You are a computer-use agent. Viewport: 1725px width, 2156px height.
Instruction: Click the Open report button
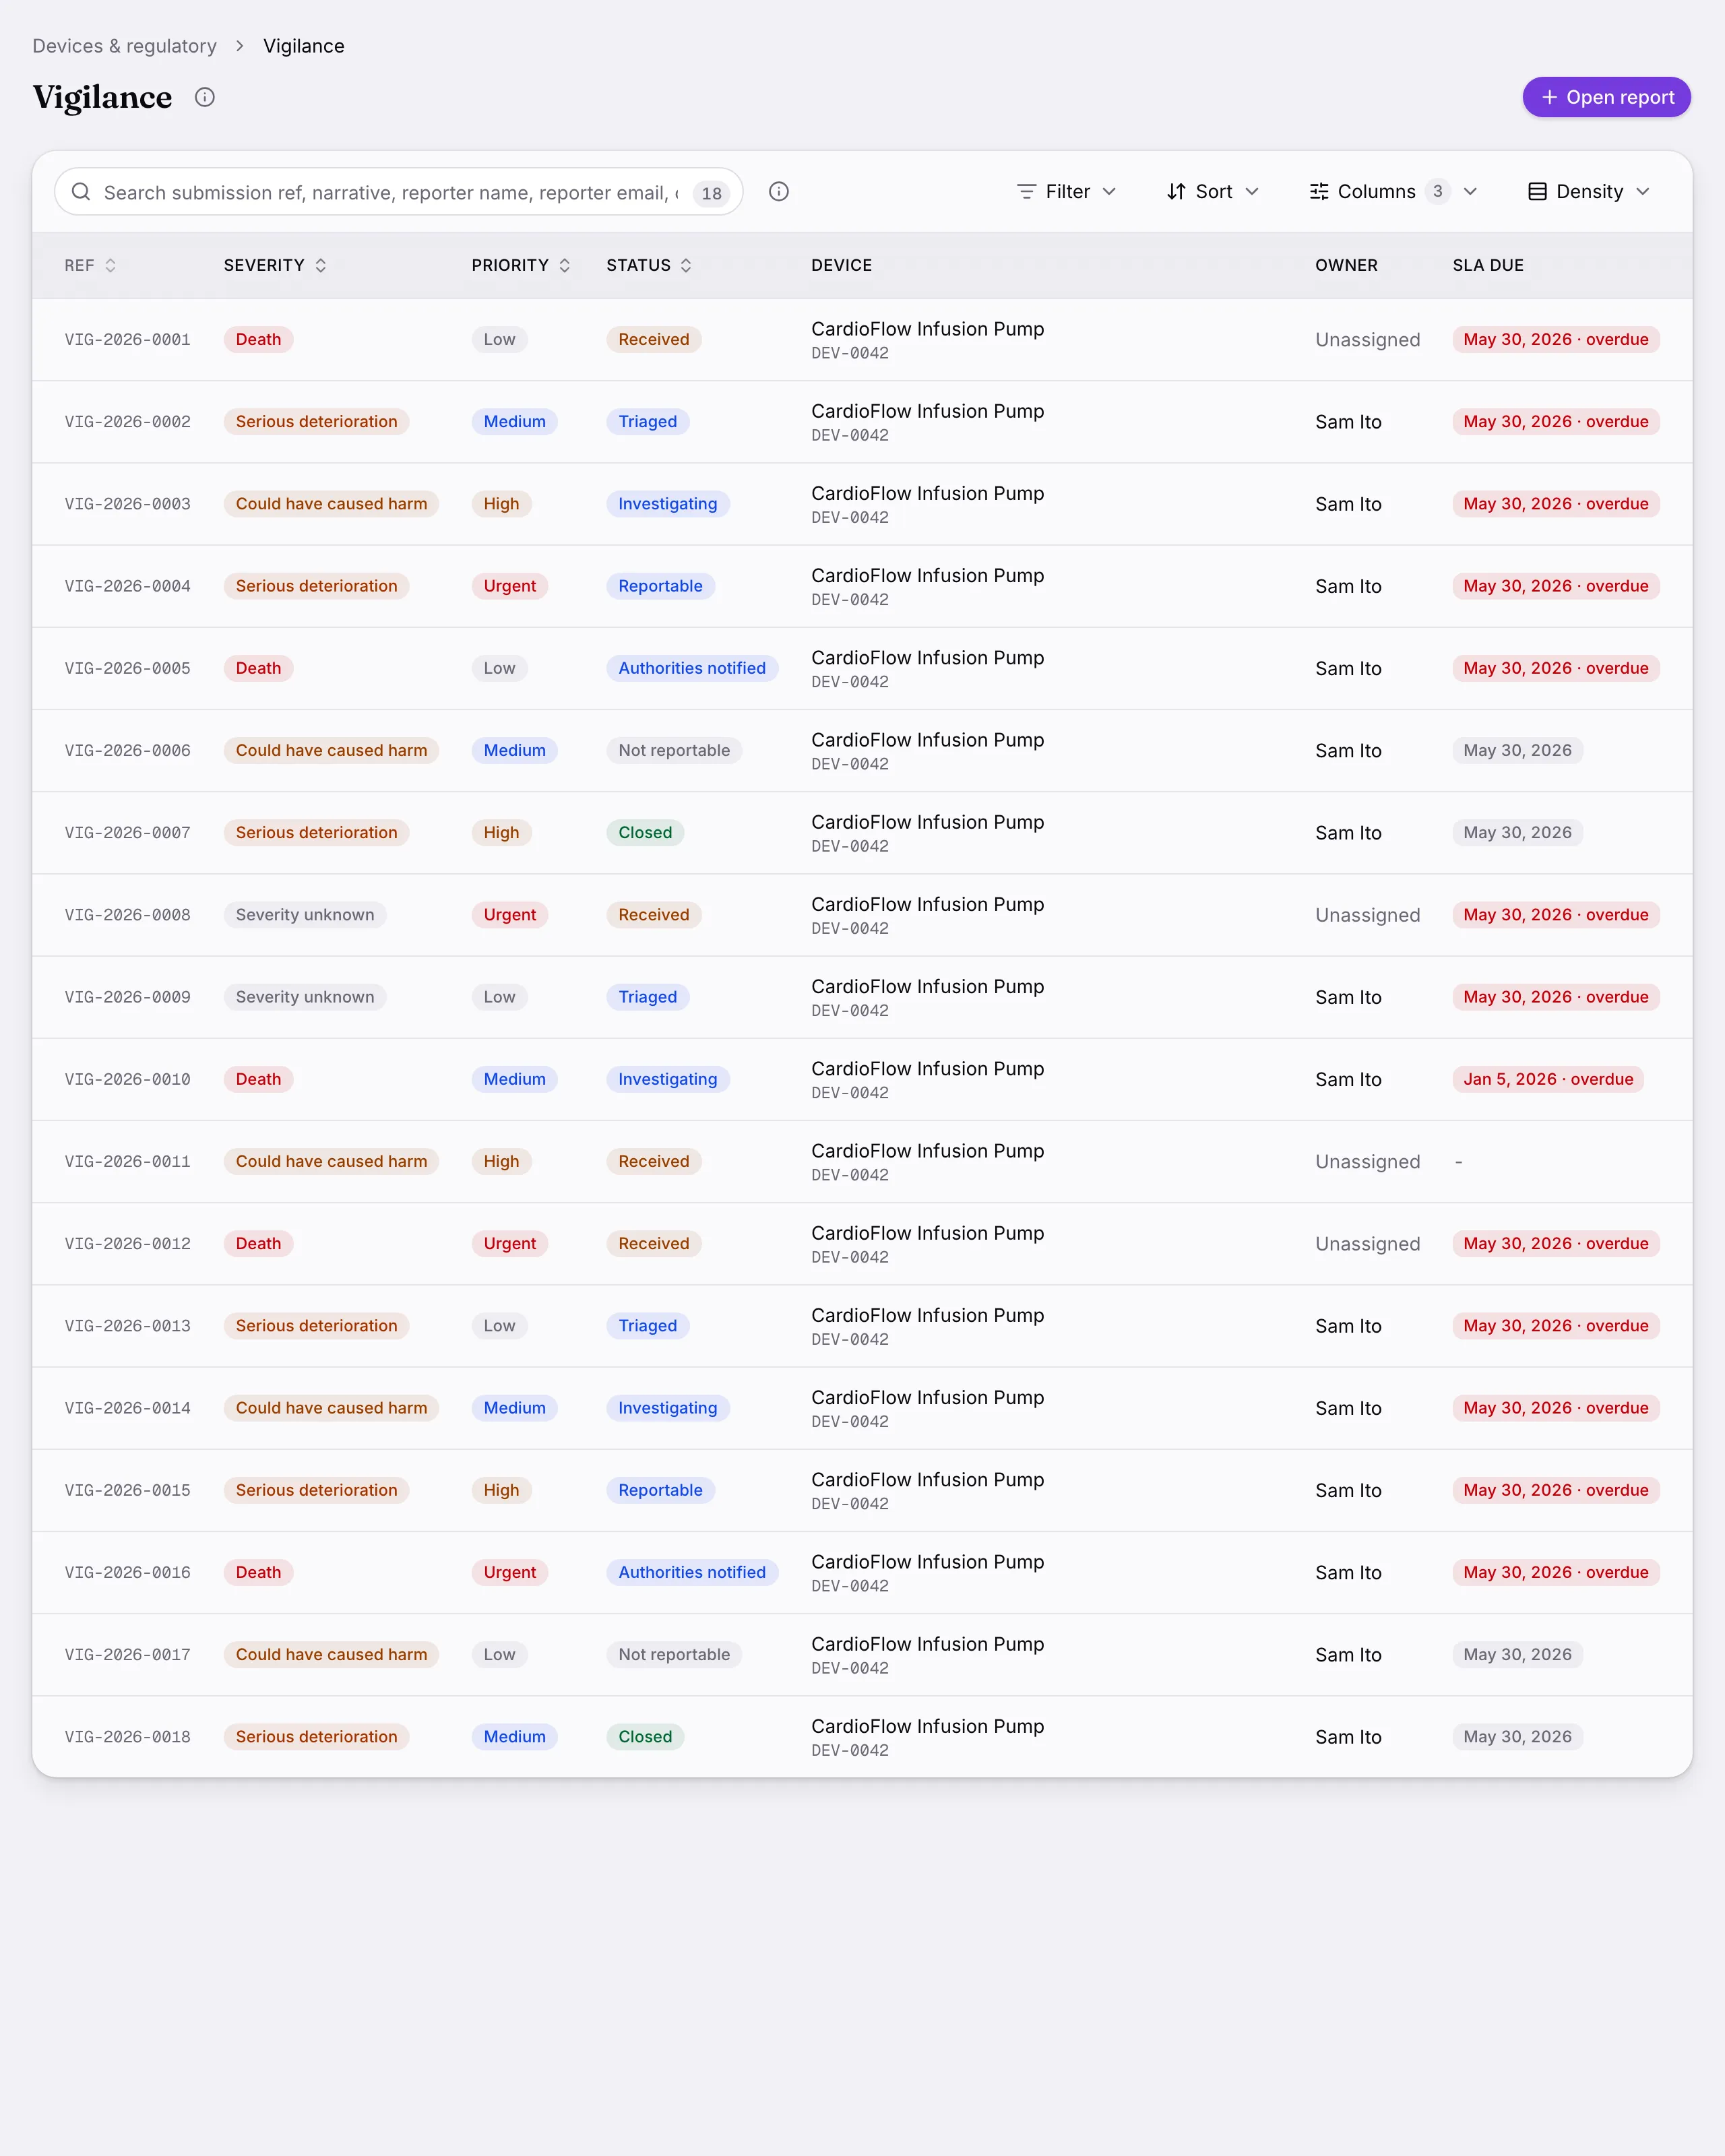[1606, 97]
